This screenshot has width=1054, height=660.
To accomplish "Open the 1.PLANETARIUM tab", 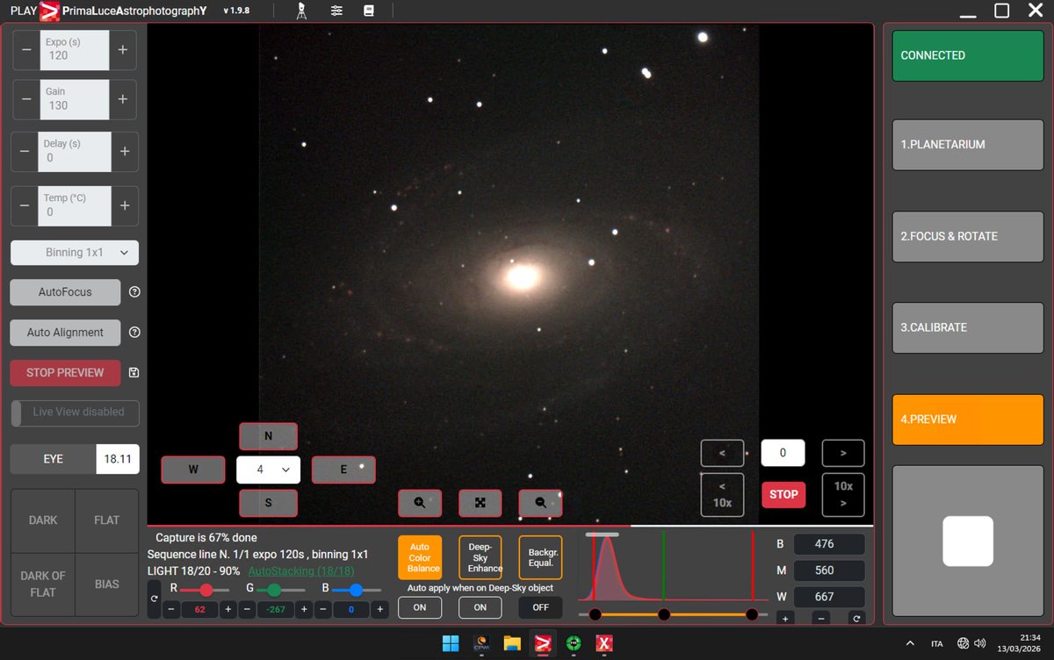I will click(x=968, y=144).
